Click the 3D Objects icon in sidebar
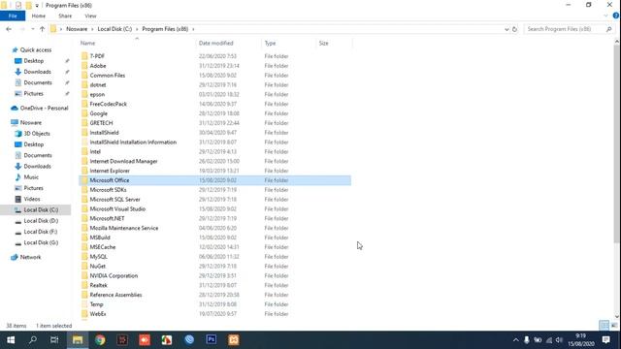 (17, 134)
